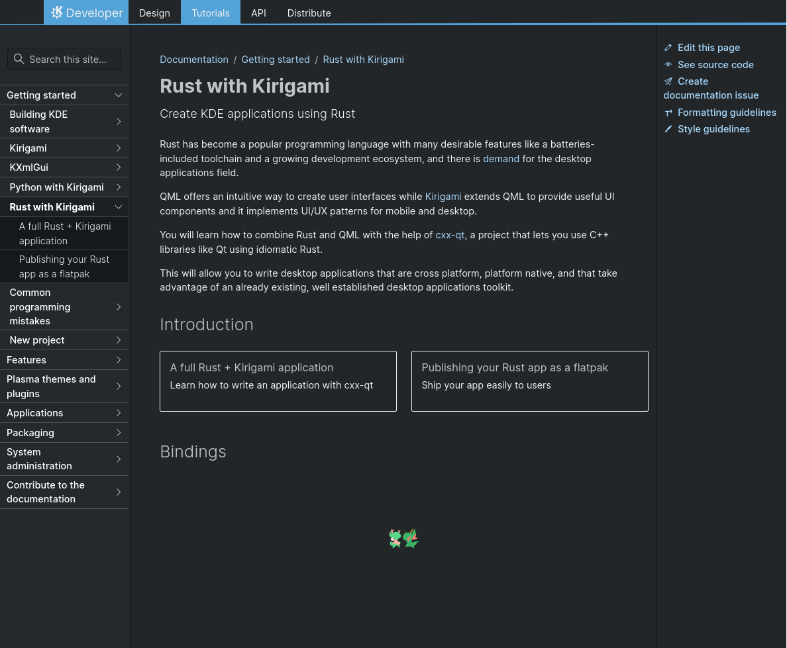Follow the cxx-qt link in the paragraph
The height and width of the screenshot is (648, 787).
pyautogui.click(x=450, y=235)
